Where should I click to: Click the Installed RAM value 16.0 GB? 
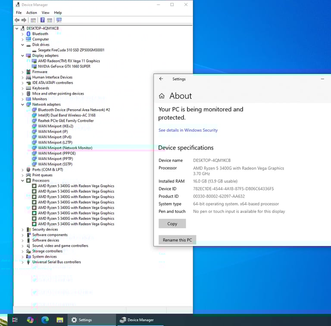click(x=215, y=181)
